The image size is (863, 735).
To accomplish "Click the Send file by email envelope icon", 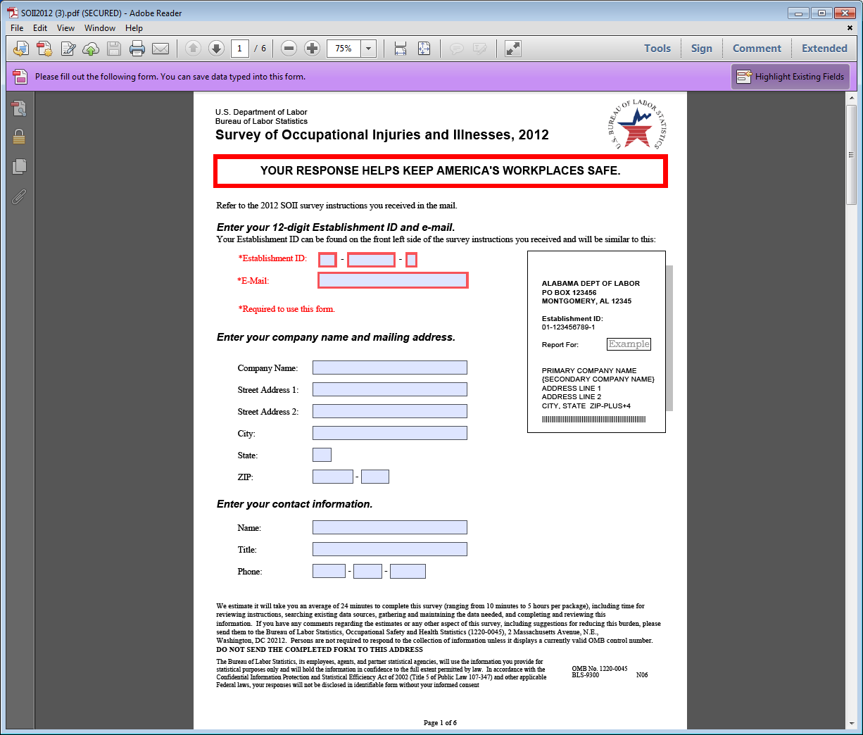I will pyautogui.click(x=160, y=49).
